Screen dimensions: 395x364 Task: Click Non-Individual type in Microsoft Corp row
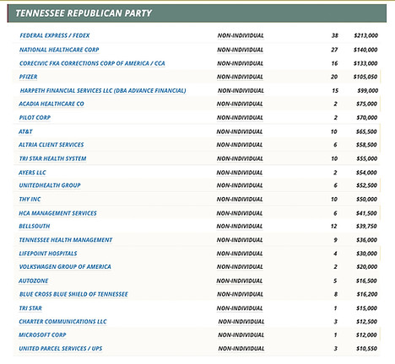(x=241, y=335)
